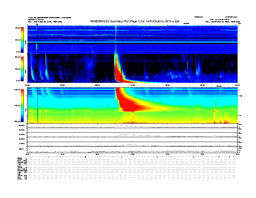Click the position text at top right
Viewport: 256px width, 198px height.
(x=223, y=22)
